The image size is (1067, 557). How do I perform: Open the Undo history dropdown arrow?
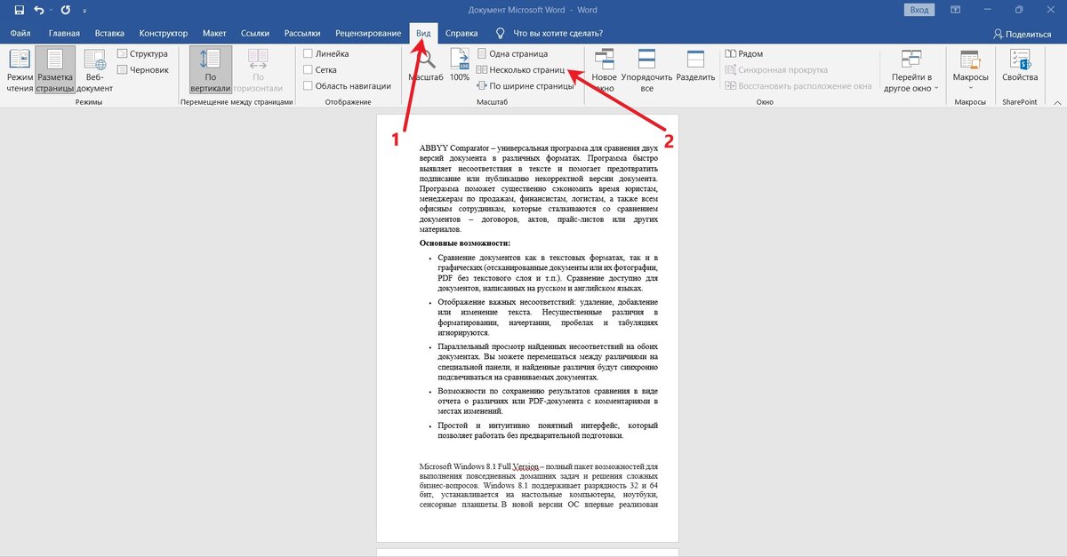[x=51, y=10]
